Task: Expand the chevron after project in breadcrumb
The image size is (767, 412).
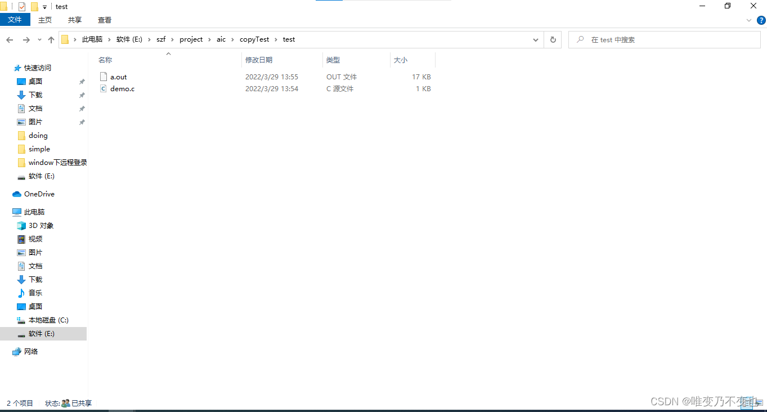Action: (x=210, y=39)
